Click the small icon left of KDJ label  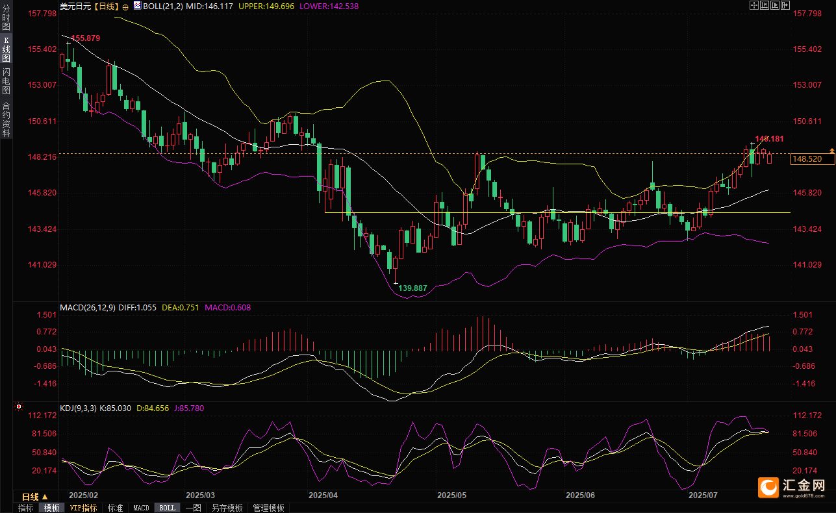coord(19,408)
